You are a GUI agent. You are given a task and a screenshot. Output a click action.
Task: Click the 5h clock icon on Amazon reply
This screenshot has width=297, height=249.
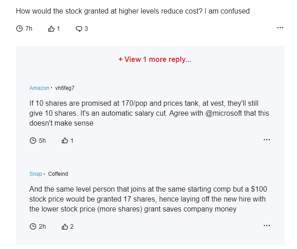[33, 141]
